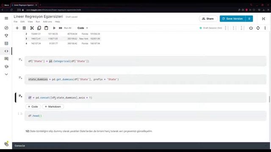This screenshot has width=271, height=152.
Task: Add a new cell with plus icon
Action: [17, 28]
